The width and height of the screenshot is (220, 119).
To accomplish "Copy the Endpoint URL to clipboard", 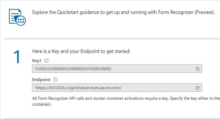I will pyautogui.click(x=198, y=88).
